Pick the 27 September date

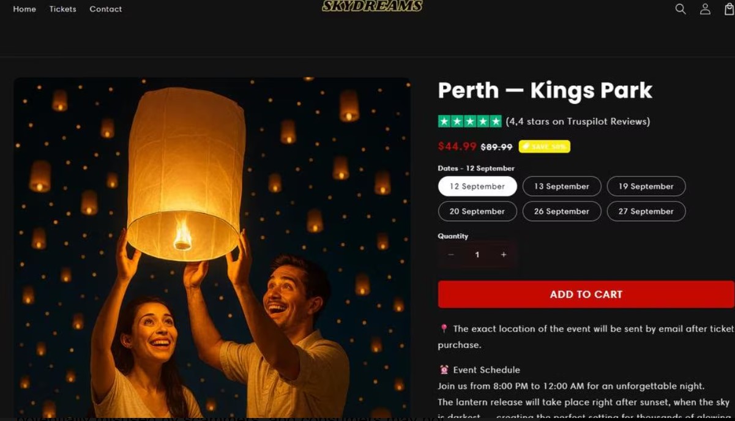point(646,211)
